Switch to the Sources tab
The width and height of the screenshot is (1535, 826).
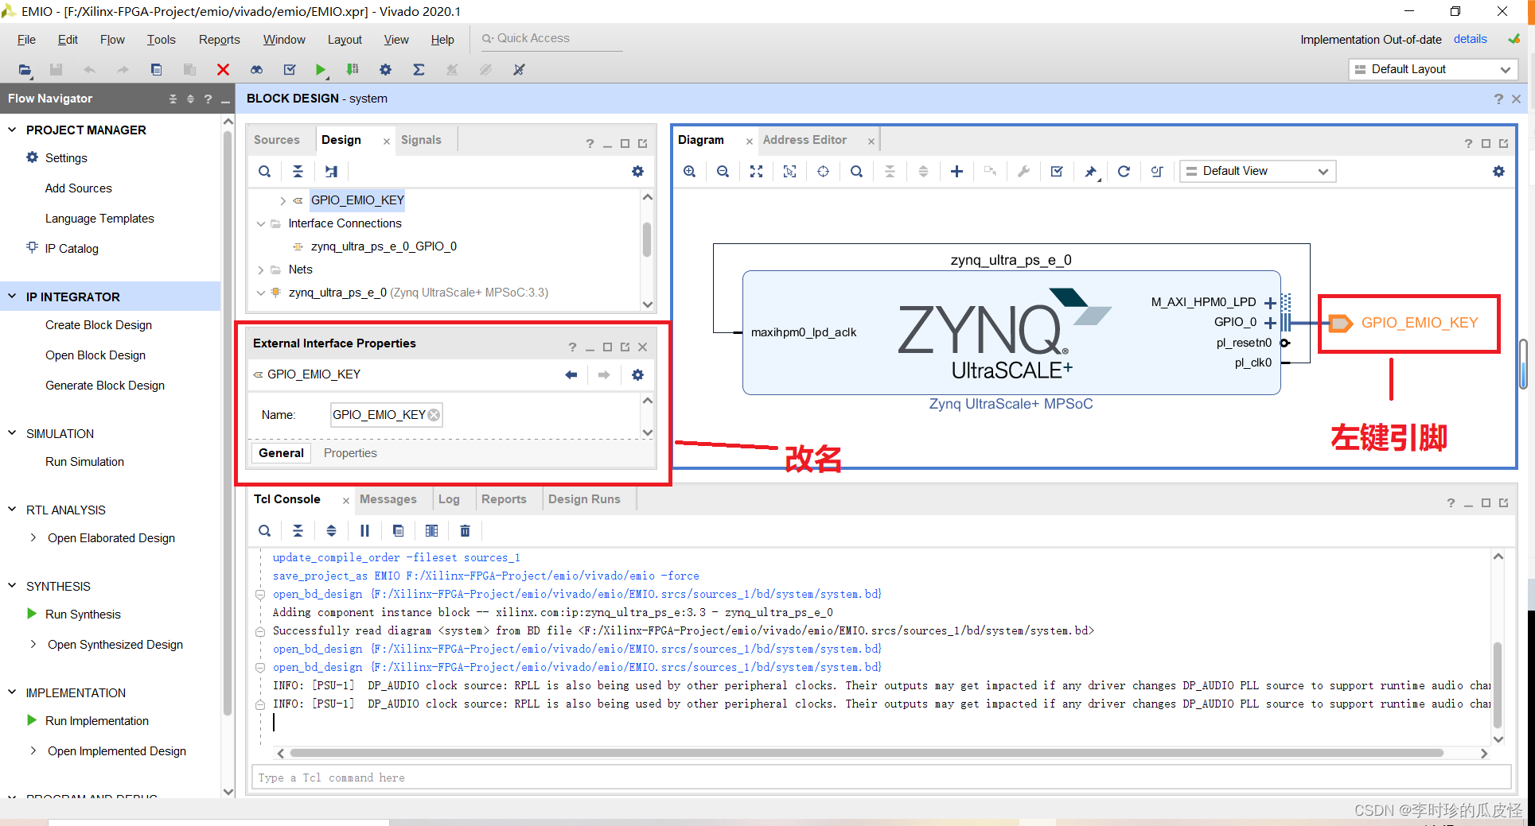[x=277, y=140]
